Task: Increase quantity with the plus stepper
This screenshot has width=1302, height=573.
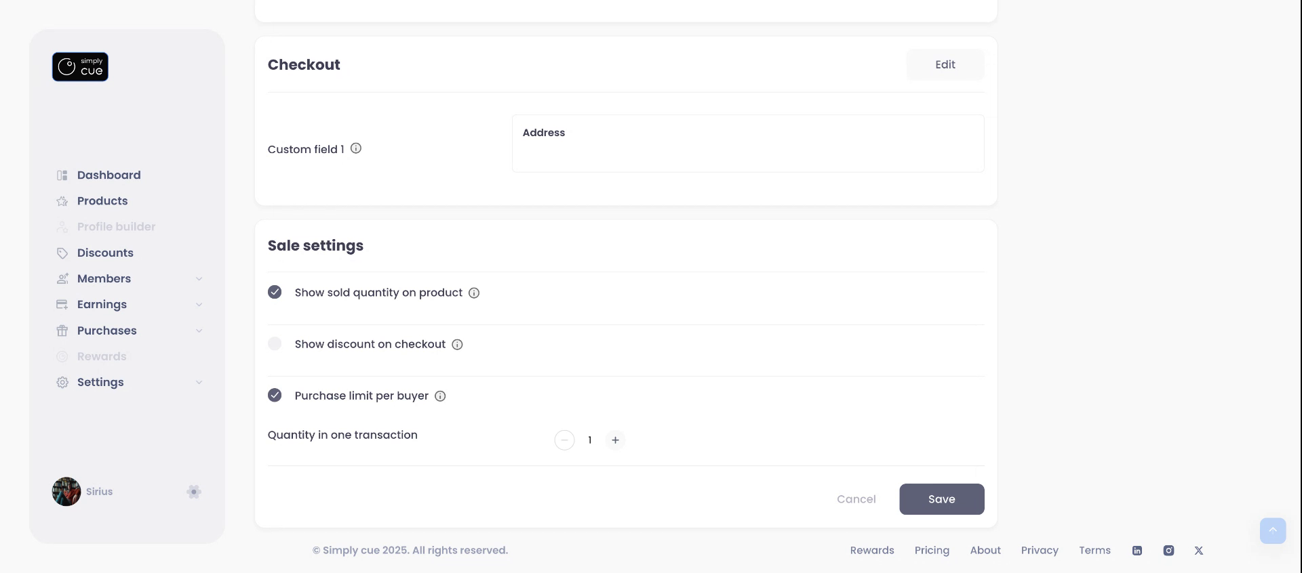Action: tap(615, 440)
